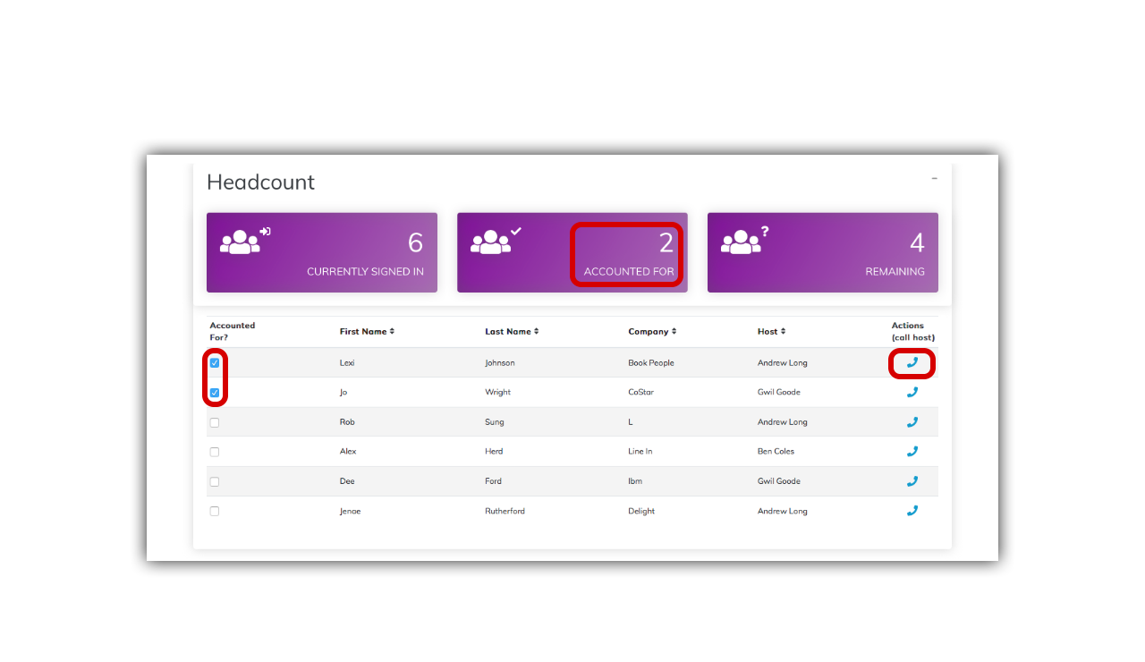Click the Headcount heading
This screenshot has height=662, width=1145.
[x=260, y=182]
